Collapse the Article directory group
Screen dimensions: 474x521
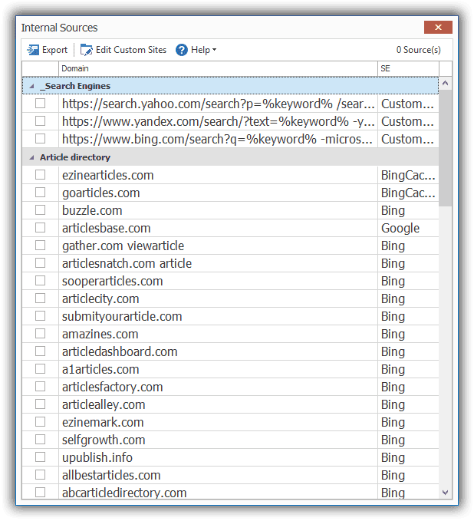(x=31, y=157)
